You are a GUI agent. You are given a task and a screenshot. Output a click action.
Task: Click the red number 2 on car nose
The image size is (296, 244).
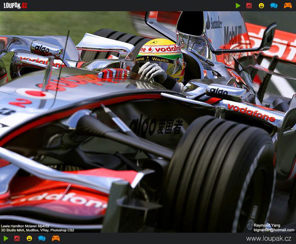coord(20,102)
